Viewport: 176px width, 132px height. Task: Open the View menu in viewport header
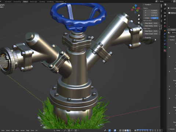[x=3, y=131]
